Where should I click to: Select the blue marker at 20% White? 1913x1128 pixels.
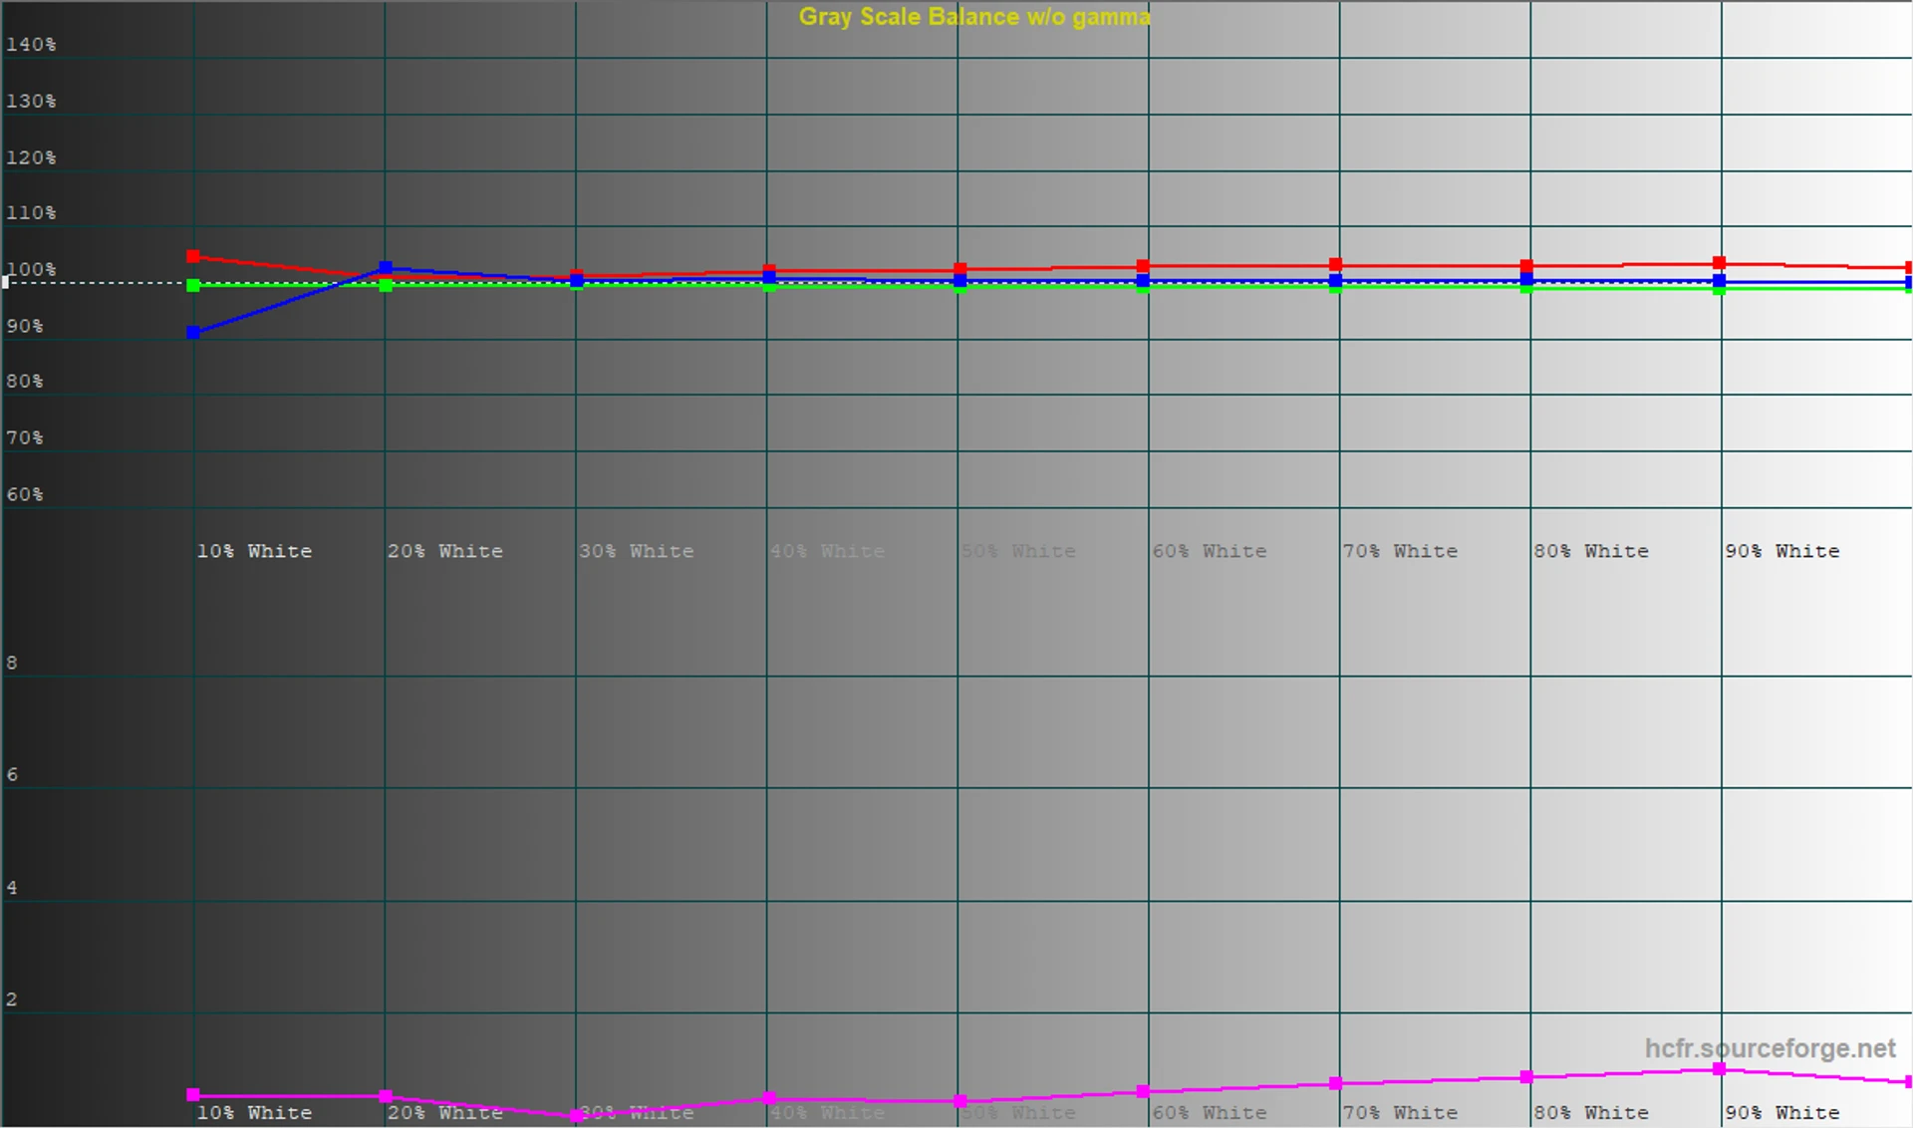click(386, 268)
